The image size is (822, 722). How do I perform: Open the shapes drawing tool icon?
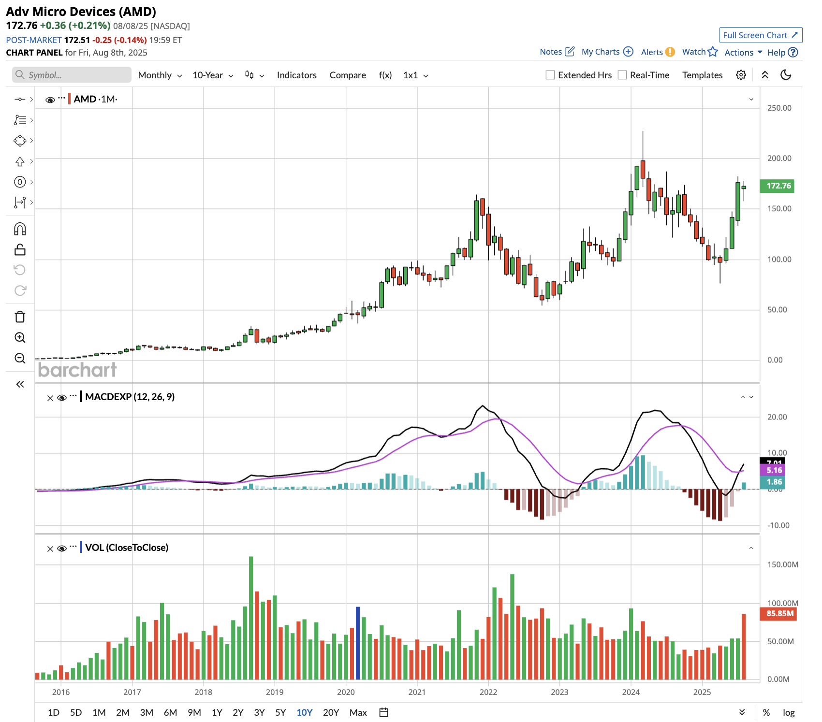(x=20, y=141)
